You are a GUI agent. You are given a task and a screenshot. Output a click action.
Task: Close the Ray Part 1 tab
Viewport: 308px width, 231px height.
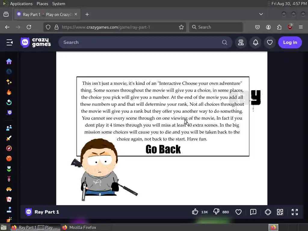pyautogui.click(x=76, y=14)
